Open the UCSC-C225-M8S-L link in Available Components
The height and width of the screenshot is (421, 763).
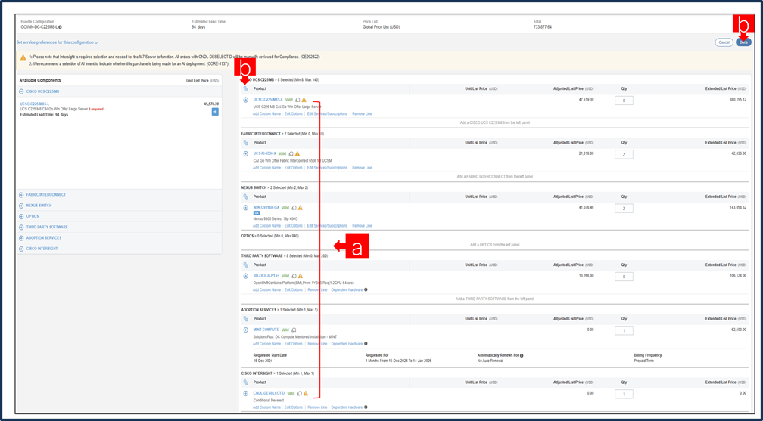click(x=35, y=104)
